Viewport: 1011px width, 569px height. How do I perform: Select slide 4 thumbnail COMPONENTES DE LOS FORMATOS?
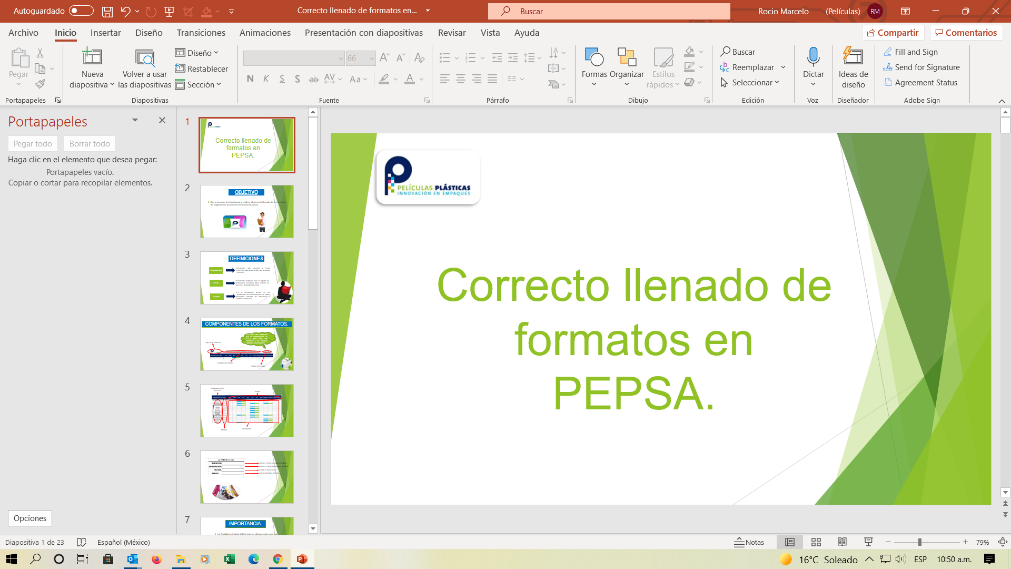point(246,344)
